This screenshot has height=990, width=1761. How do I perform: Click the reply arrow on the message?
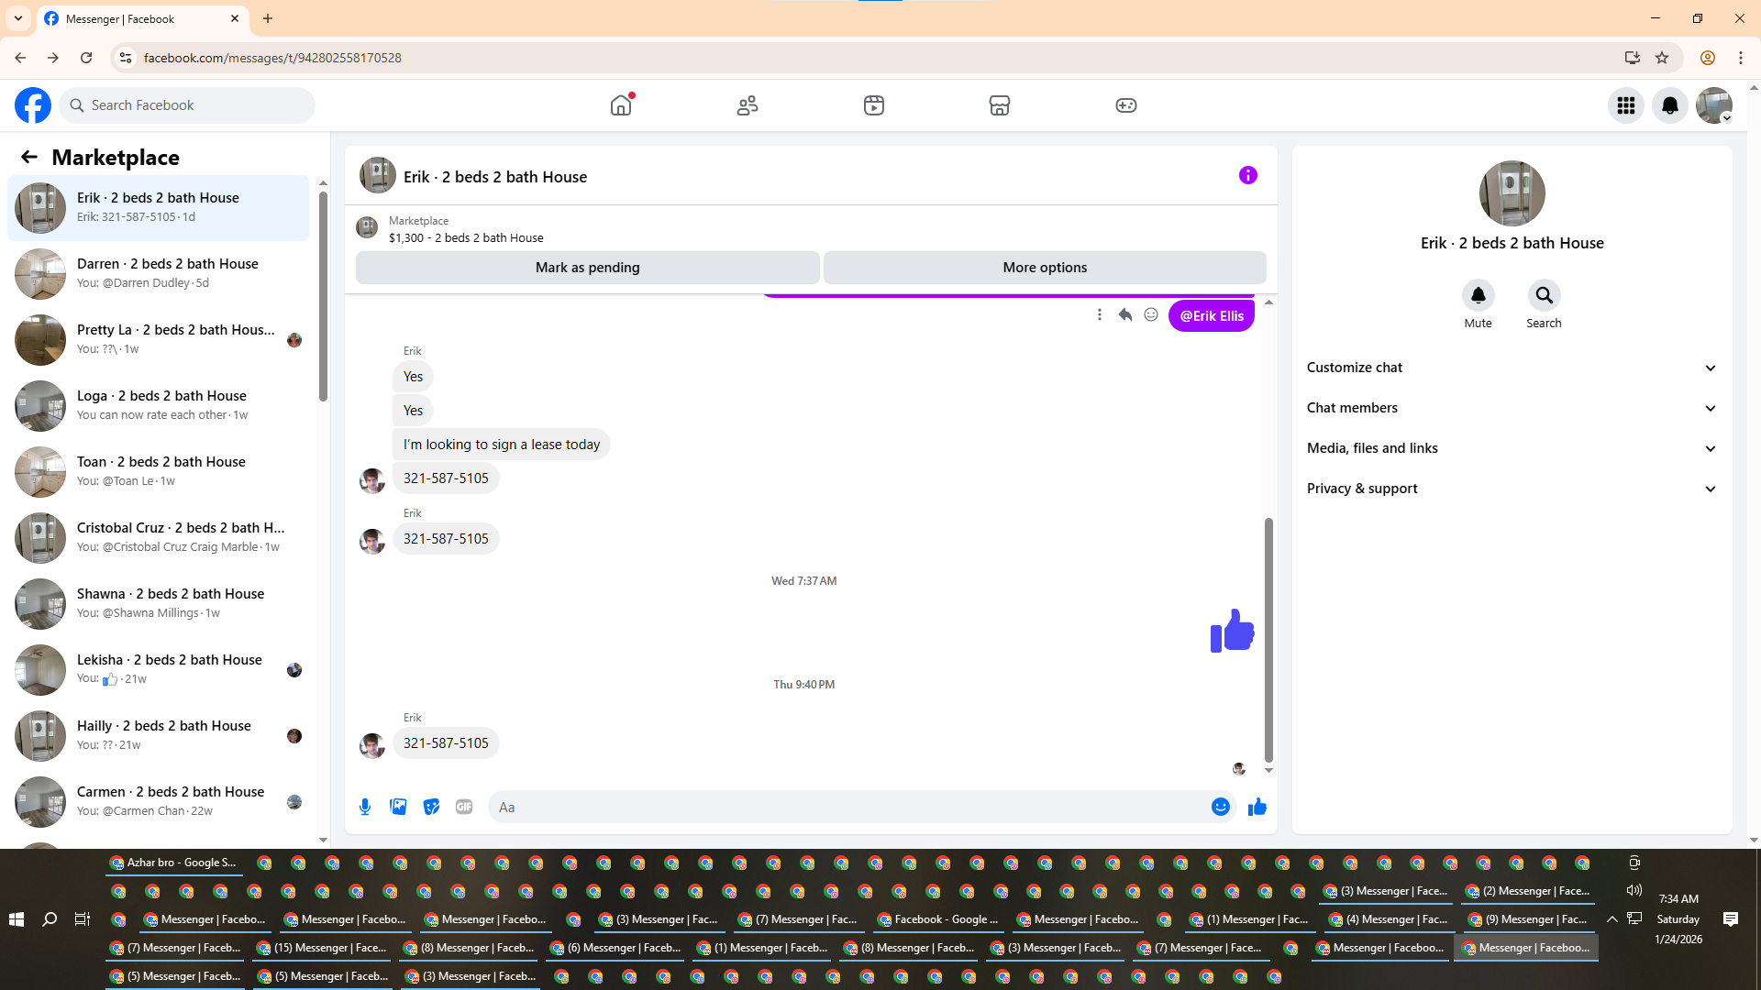click(x=1125, y=315)
